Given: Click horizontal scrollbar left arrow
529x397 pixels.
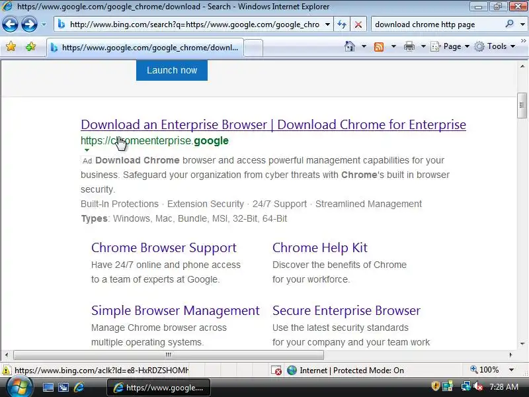Looking at the screenshot, I should click(7, 355).
